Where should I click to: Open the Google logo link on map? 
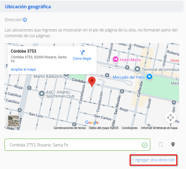tap(92, 122)
